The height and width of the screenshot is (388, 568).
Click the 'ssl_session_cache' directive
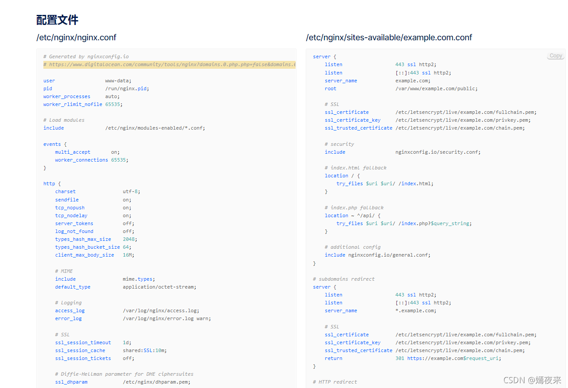tap(80, 350)
